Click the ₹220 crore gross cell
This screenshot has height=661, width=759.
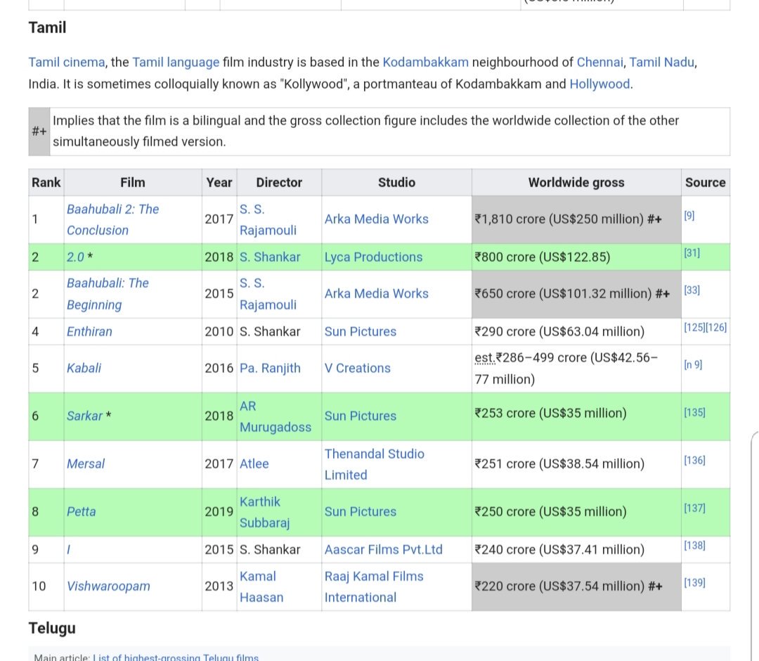[x=576, y=586]
